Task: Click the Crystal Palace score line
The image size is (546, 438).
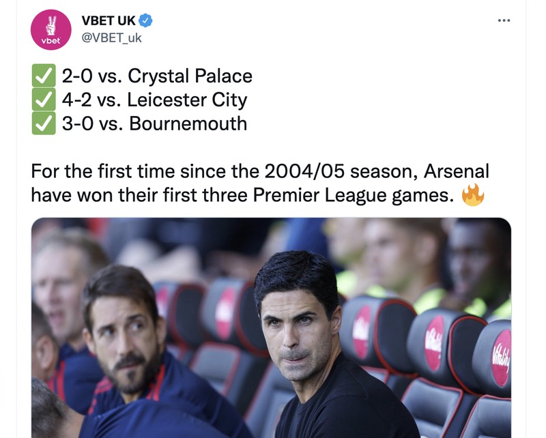Action: [157, 76]
